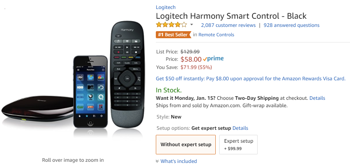Viewport: 350px width, 168px height.
Task: Click the black Harmony Hub in product image
Action: click(37, 110)
